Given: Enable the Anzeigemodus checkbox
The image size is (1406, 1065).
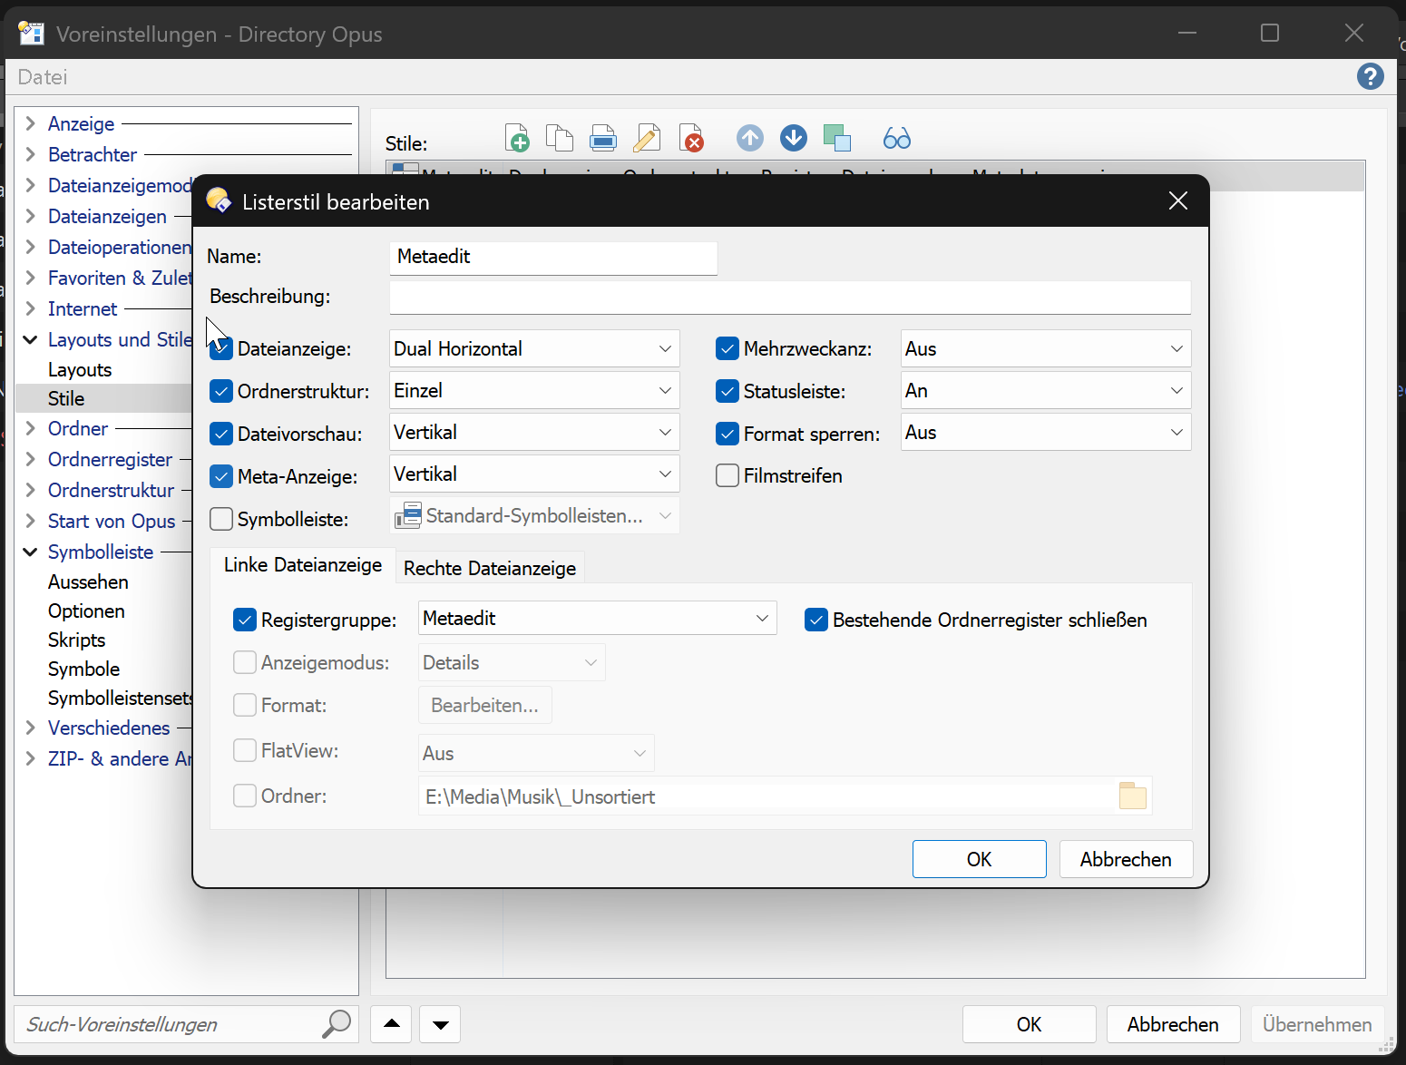Looking at the screenshot, I should (x=245, y=662).
